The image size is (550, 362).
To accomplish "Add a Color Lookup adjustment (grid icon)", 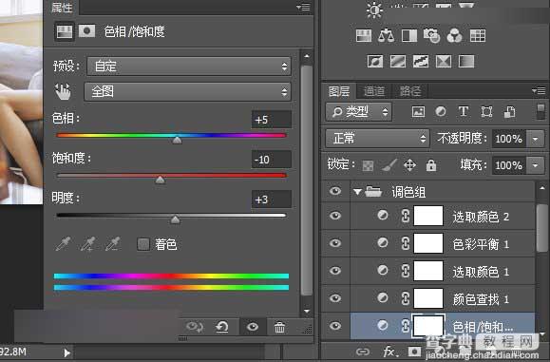I will pos(478,35).
